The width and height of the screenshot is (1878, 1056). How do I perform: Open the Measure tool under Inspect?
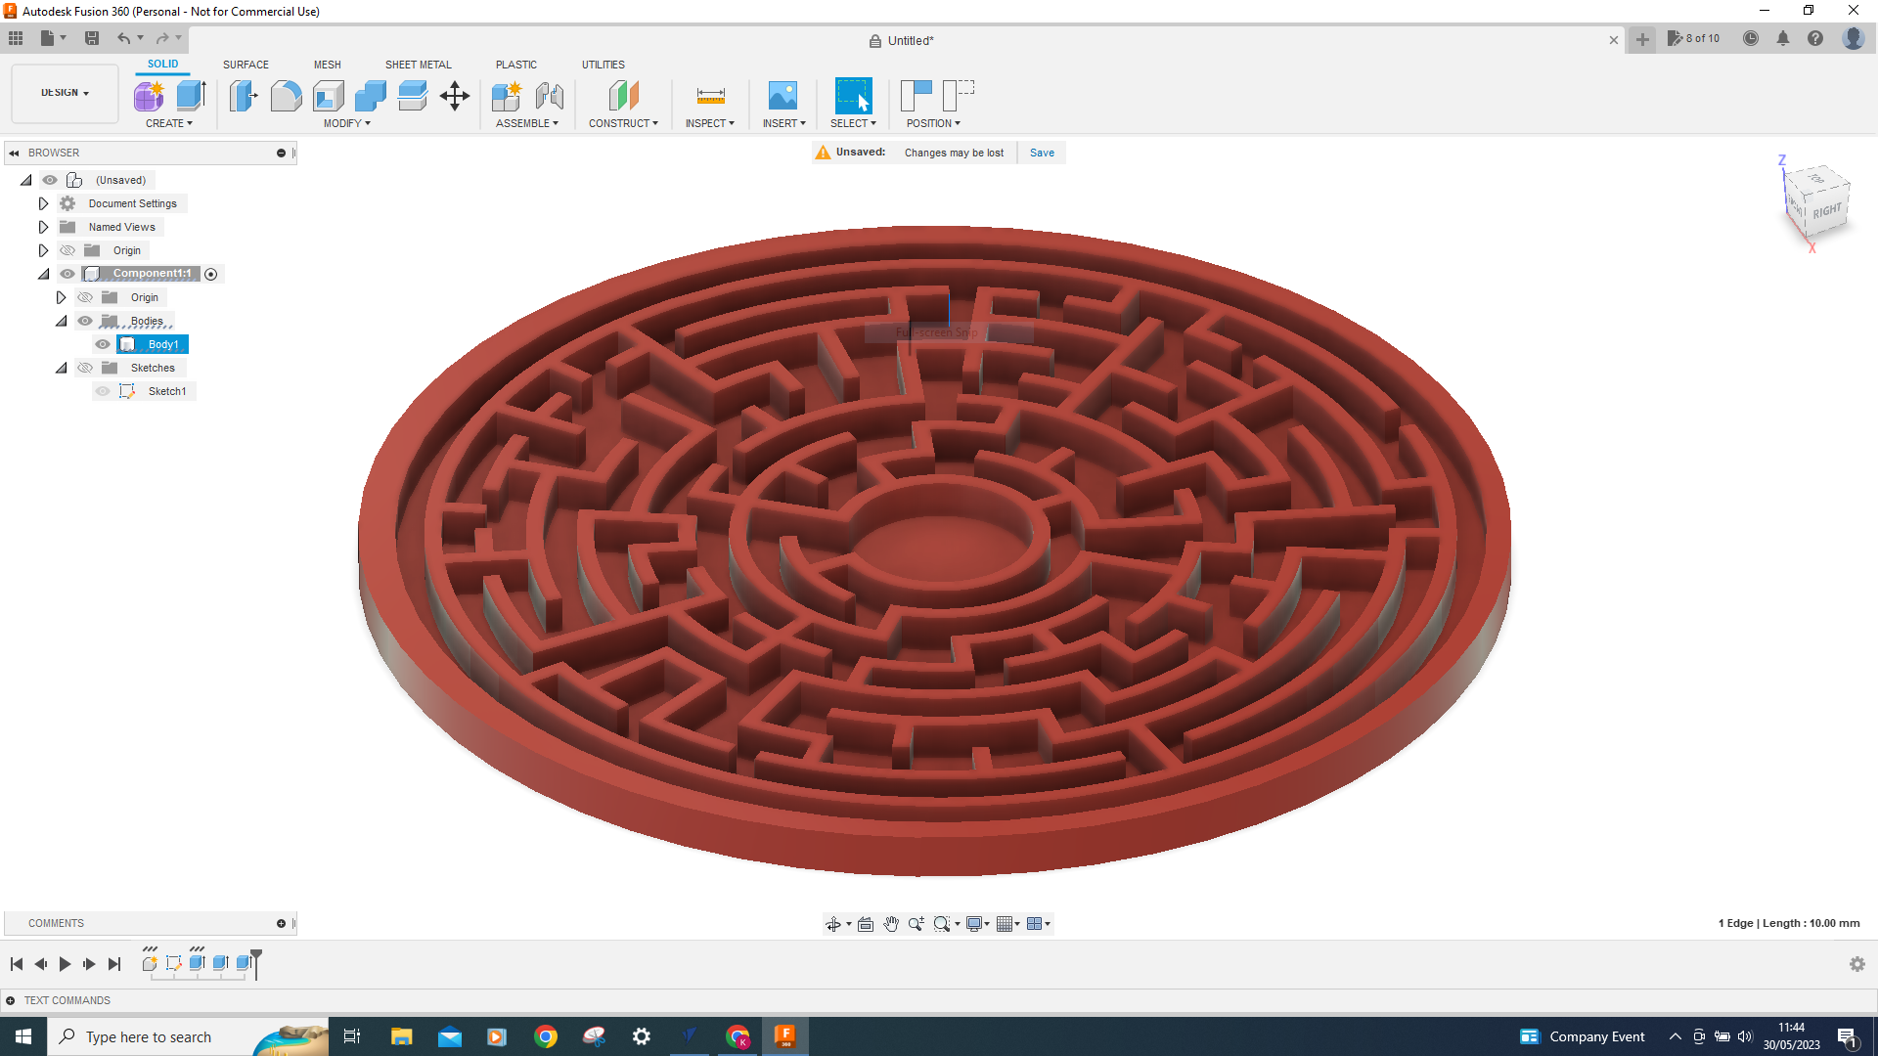coord(710,96)
